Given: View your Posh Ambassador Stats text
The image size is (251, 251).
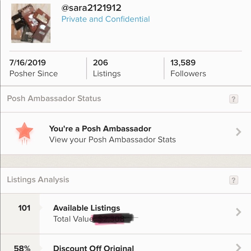Looking at the screenshot, I should (112, 140).
